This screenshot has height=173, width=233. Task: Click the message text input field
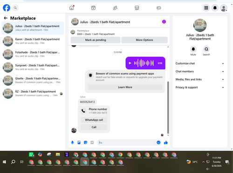tap(127, 142)
